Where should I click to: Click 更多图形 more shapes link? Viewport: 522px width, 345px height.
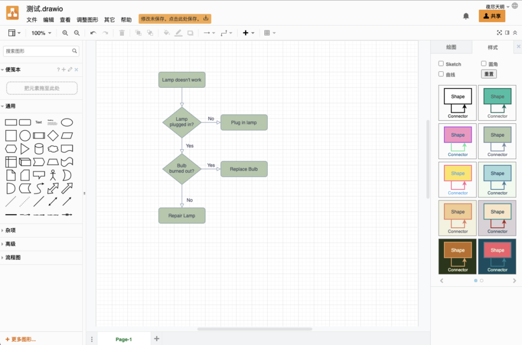[x=20, y=339]
